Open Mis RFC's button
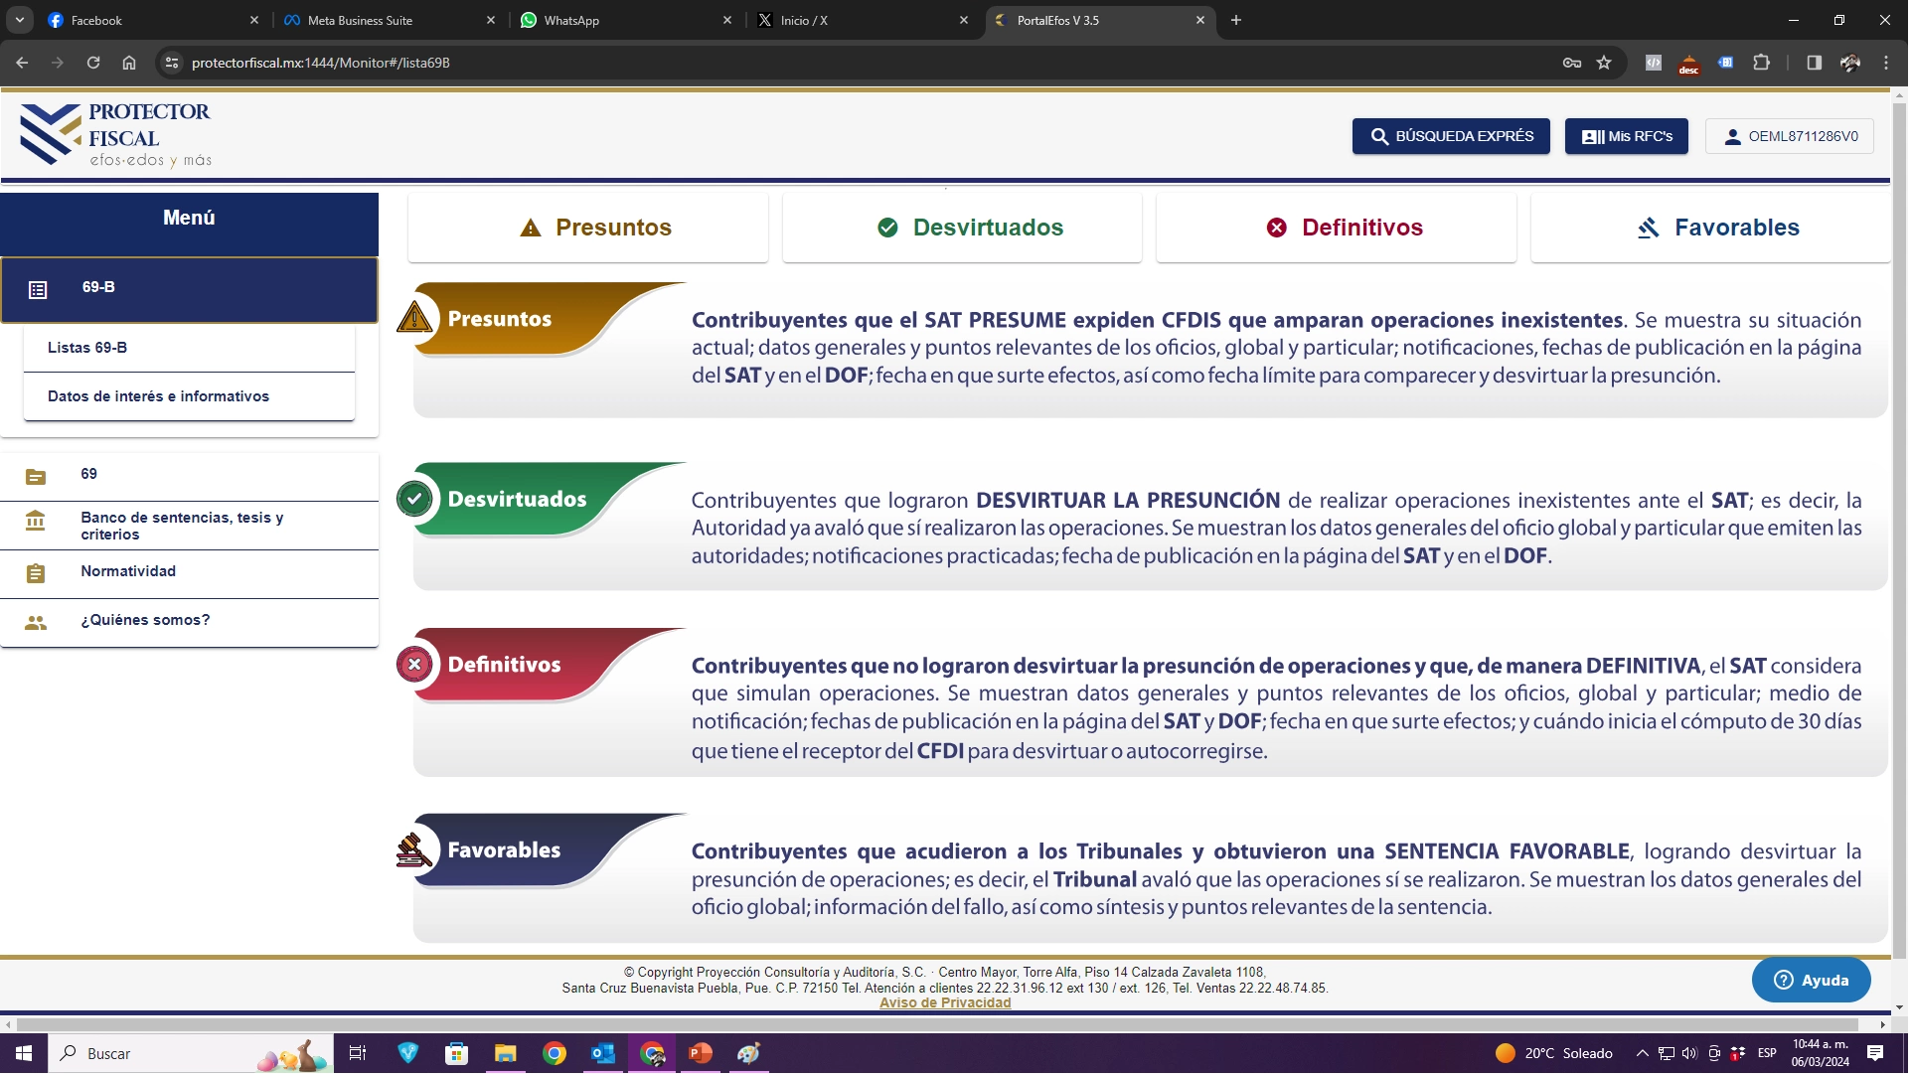Image resolution: width=1912 pixels, height=1075 pixels. (x=1629, y=137)
